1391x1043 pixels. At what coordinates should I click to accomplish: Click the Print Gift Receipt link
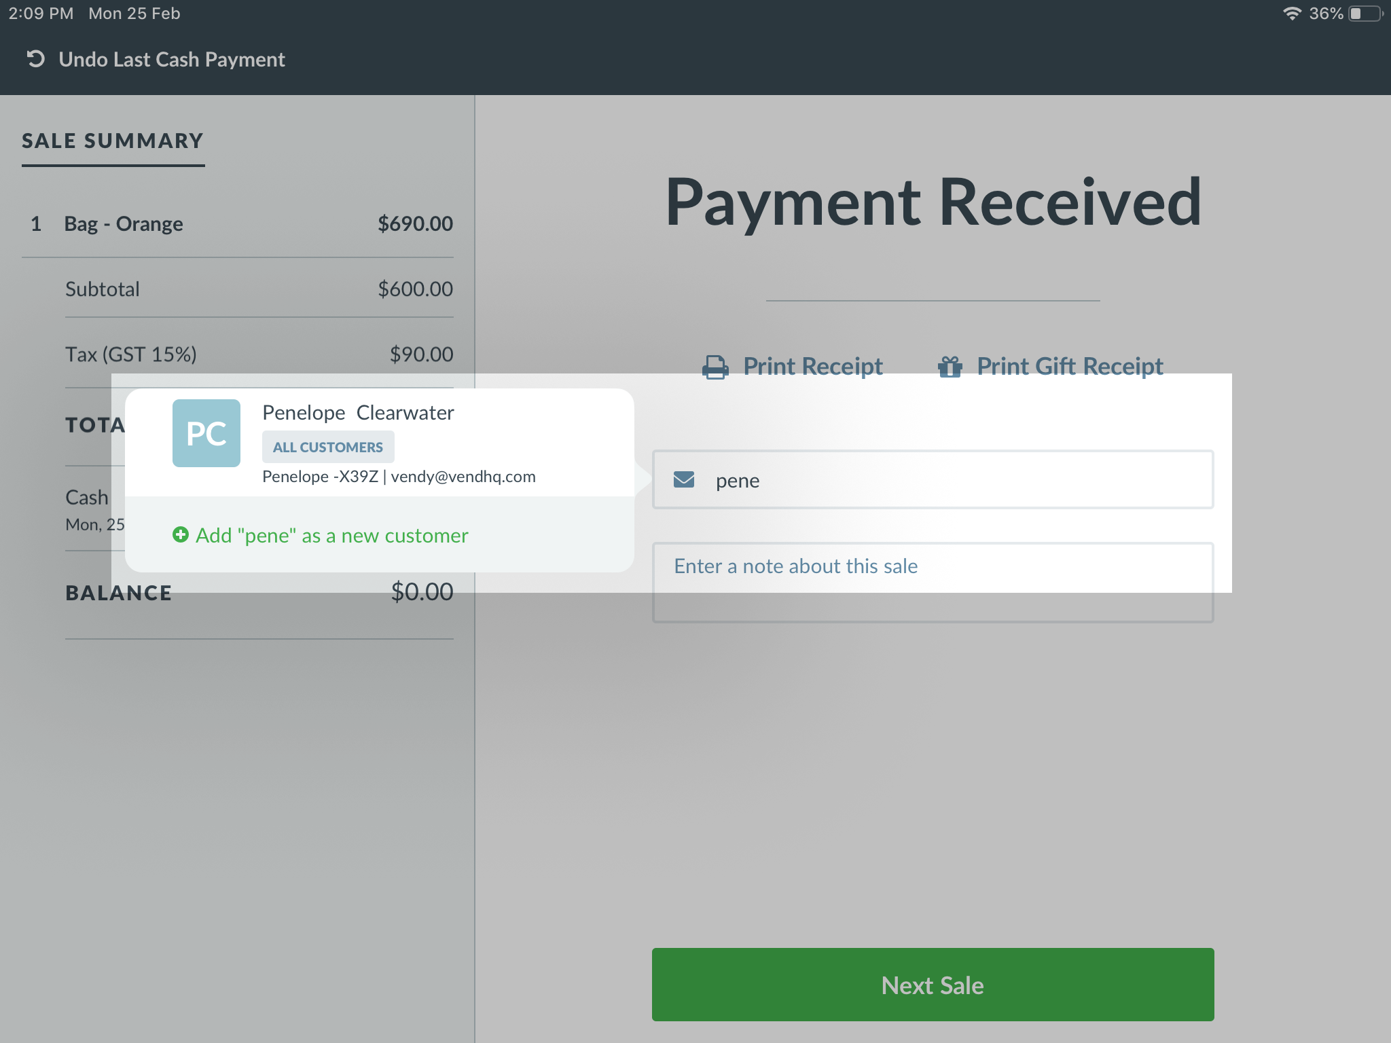pos(1069,367)
